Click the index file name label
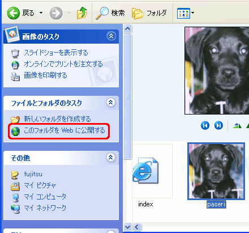Viewport: 249px width, 233px height. tap(145, 204)
